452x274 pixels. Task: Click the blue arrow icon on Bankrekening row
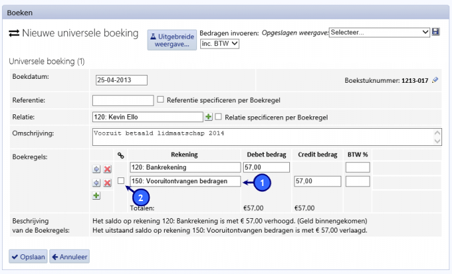96,170
